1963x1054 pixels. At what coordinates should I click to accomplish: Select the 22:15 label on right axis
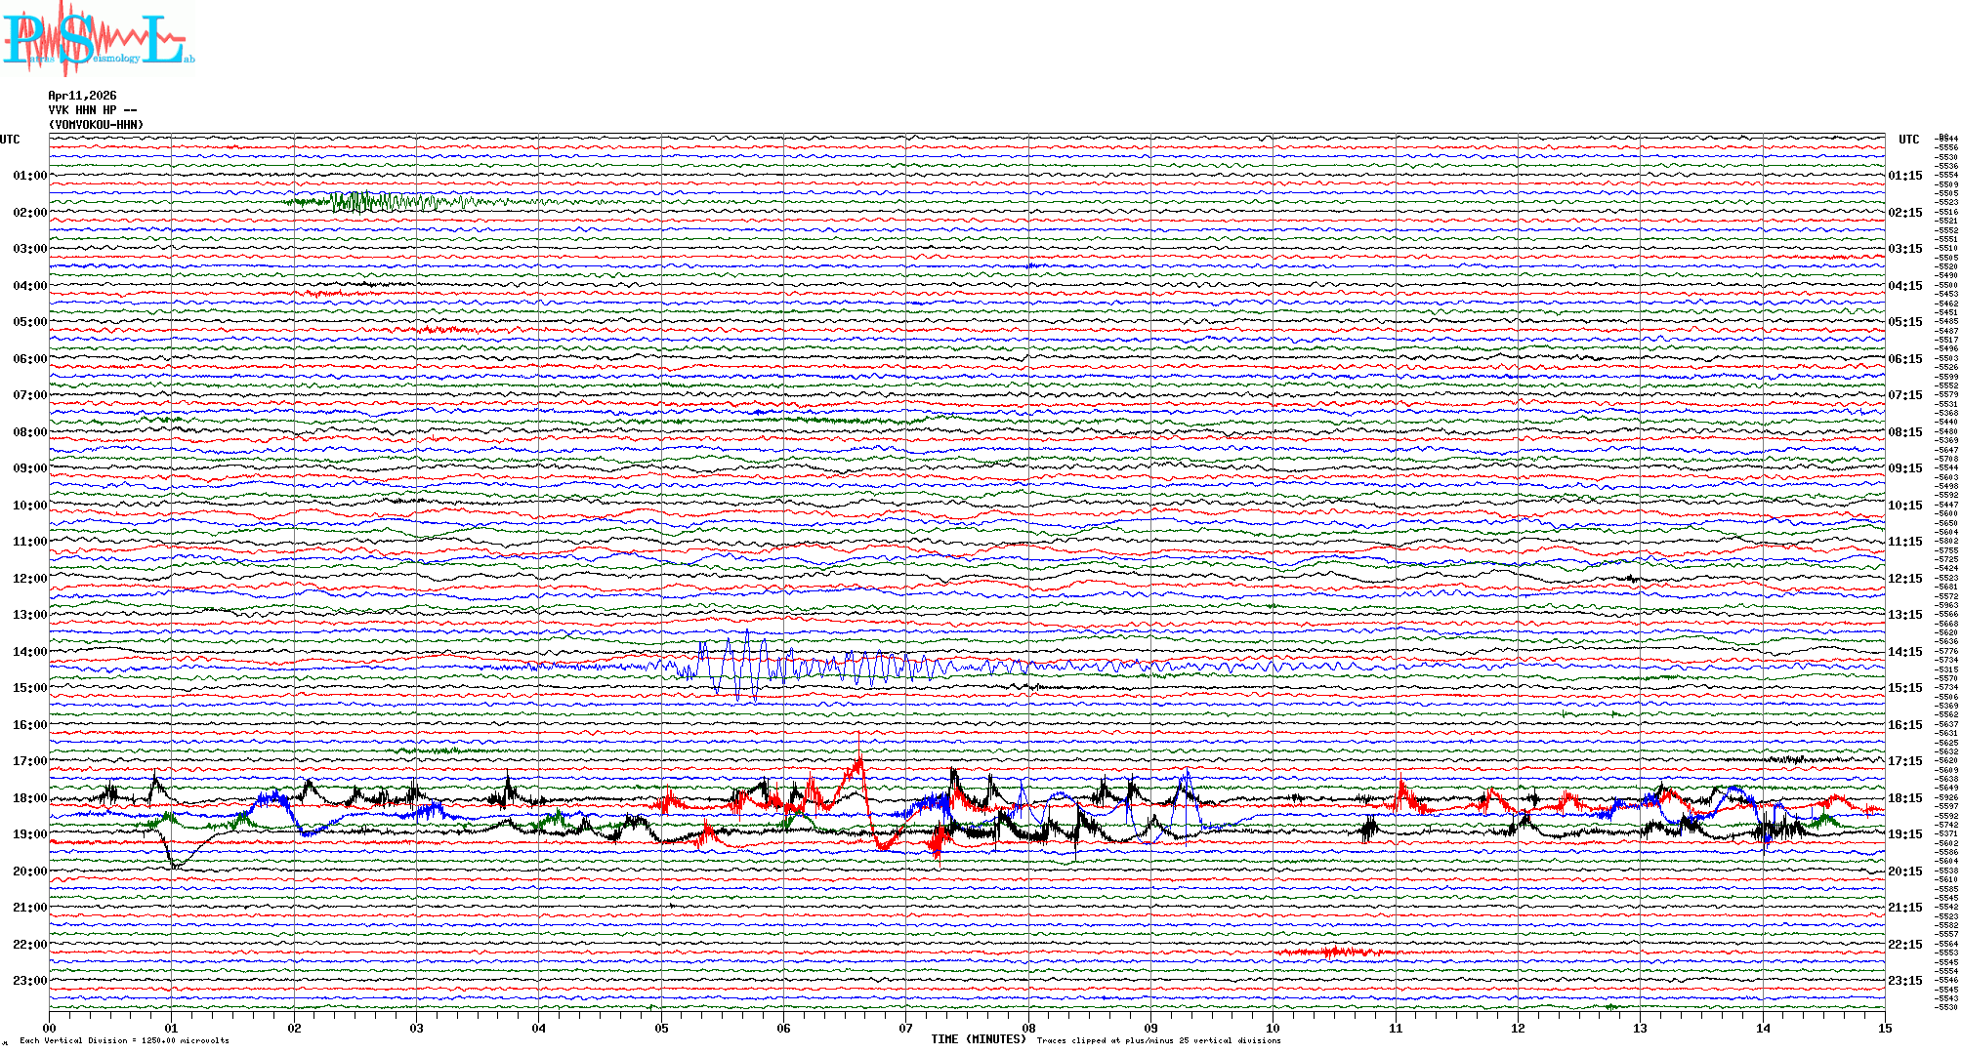tap(1904, 945)
